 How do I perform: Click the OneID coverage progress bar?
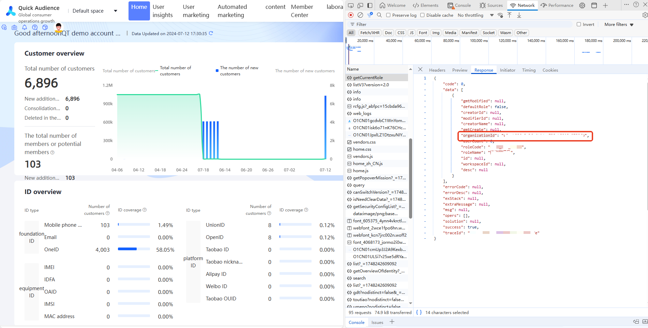[134, 249]
